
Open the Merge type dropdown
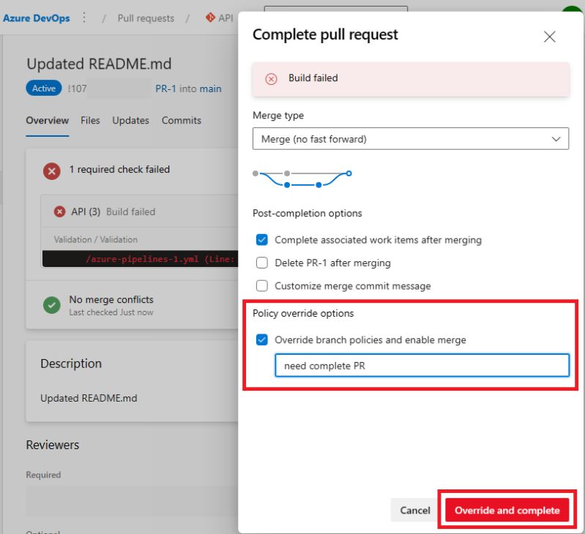(411, 139)
